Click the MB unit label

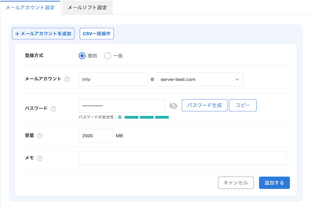(x=119, y=136)
